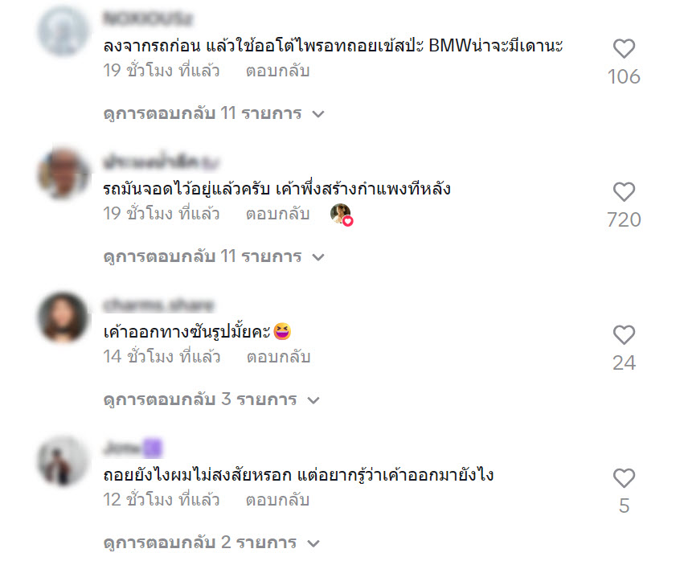
Task: Expand the 2 replies under the last comment
Action: coord(211,543)
